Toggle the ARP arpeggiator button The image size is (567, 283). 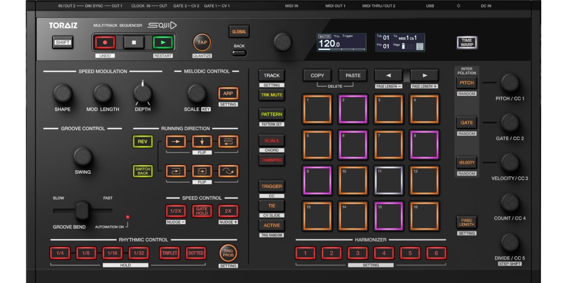(x=228, y=93)
